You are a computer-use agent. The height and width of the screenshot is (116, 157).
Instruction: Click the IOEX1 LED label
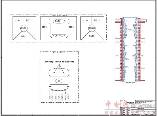(x=50, y=97)
